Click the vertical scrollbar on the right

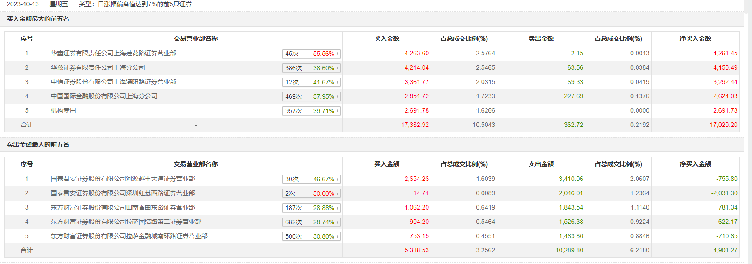coord(749,134)
